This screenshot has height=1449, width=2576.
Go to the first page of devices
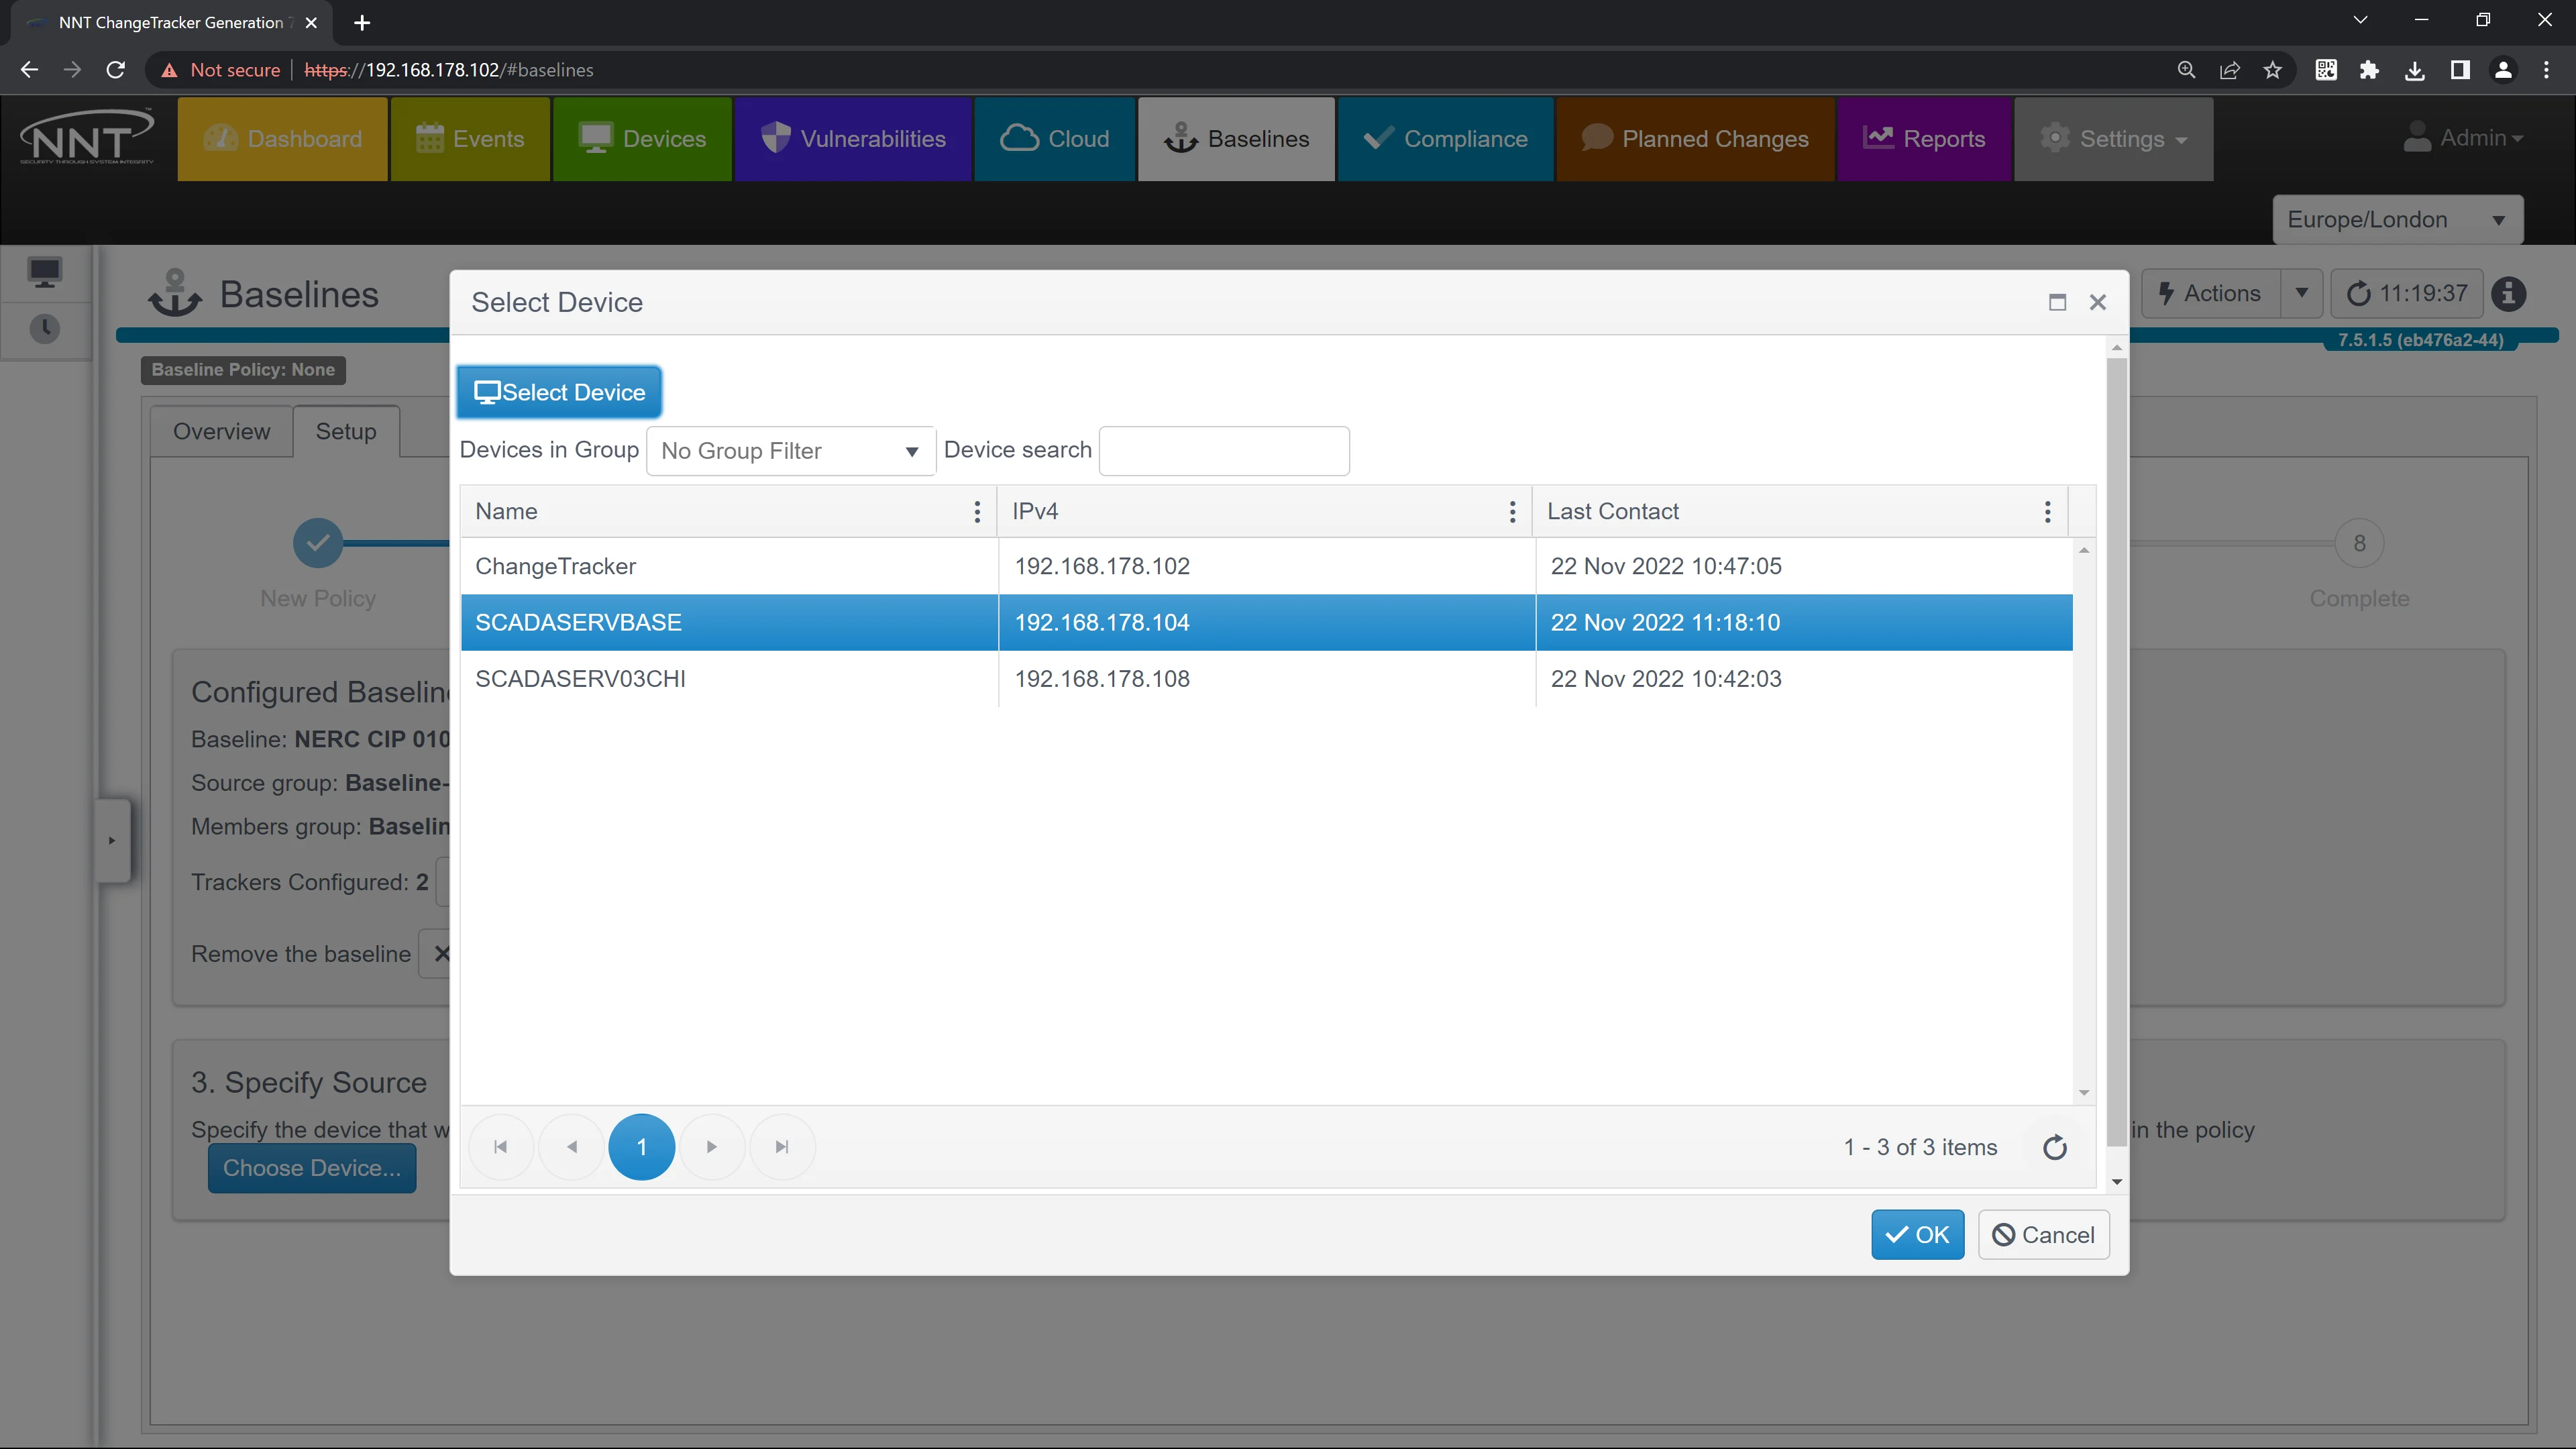[501, 1147]
